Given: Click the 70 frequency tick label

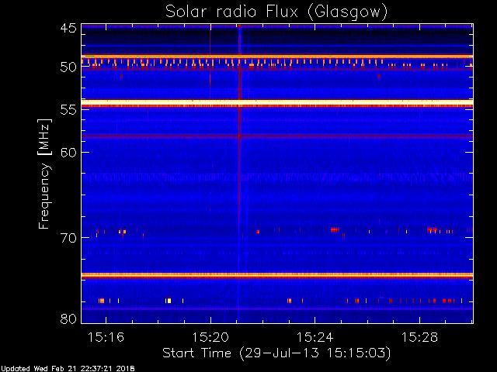Looking at the screenshot, I should 68,238.
